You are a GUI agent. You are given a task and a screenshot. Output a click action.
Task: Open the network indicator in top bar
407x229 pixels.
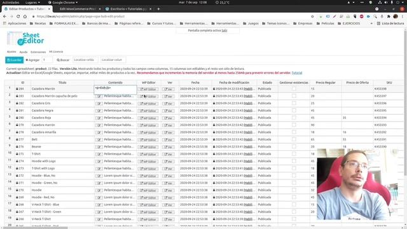[x=380, y=3]
